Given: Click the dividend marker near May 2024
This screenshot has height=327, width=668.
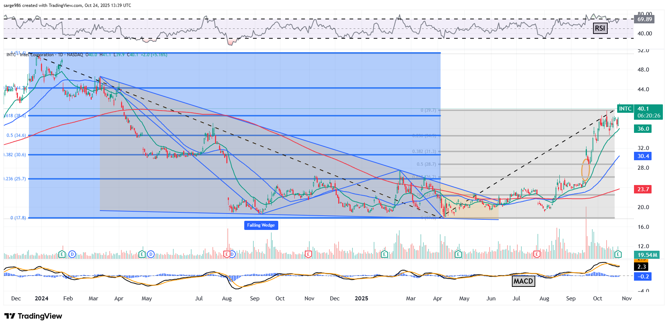Looking at the screenshot, I should pos(151,254).
